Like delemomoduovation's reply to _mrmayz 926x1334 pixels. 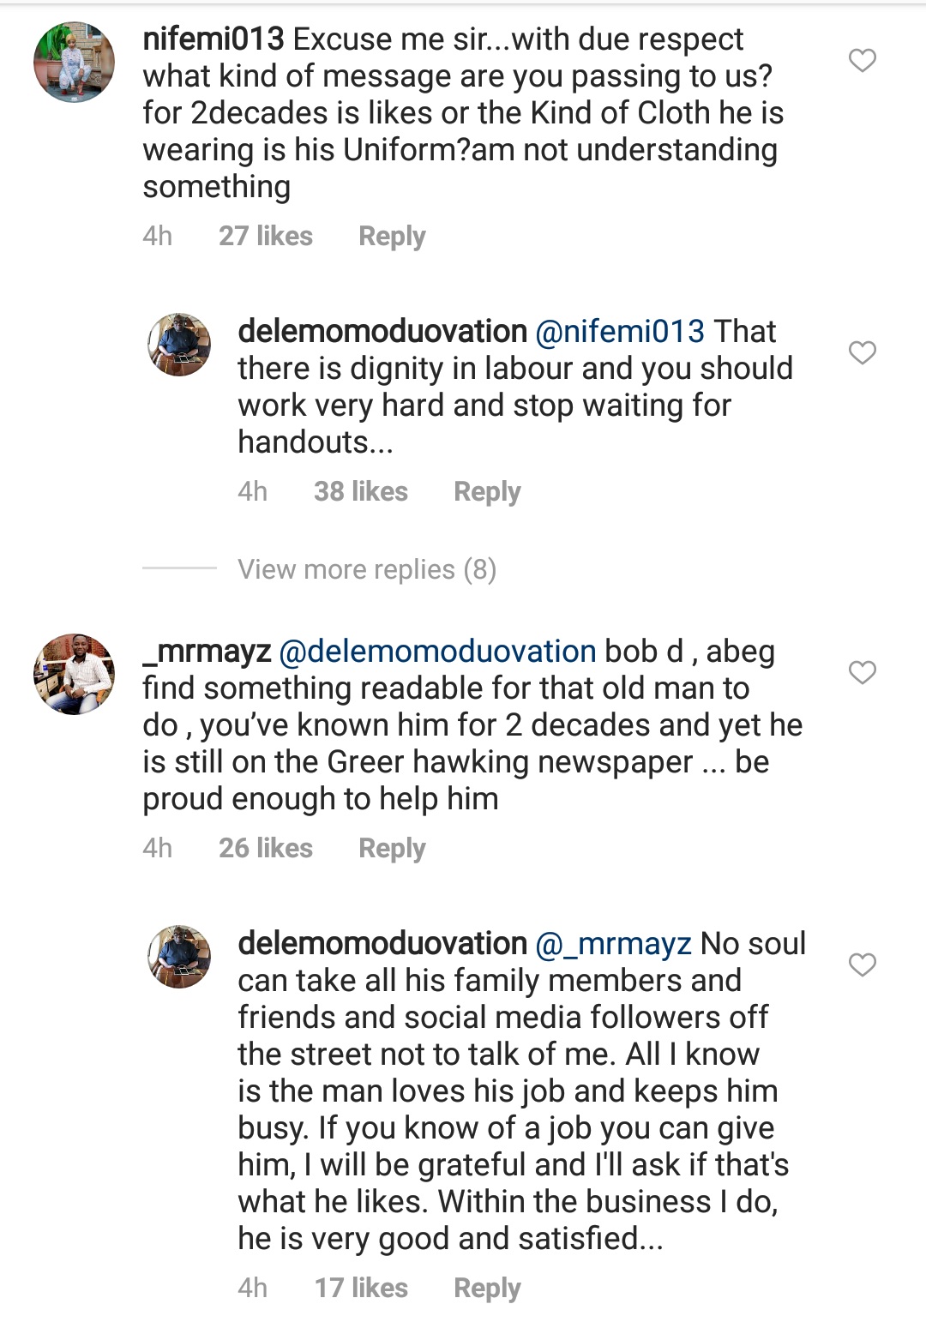(x=862, y=965)
